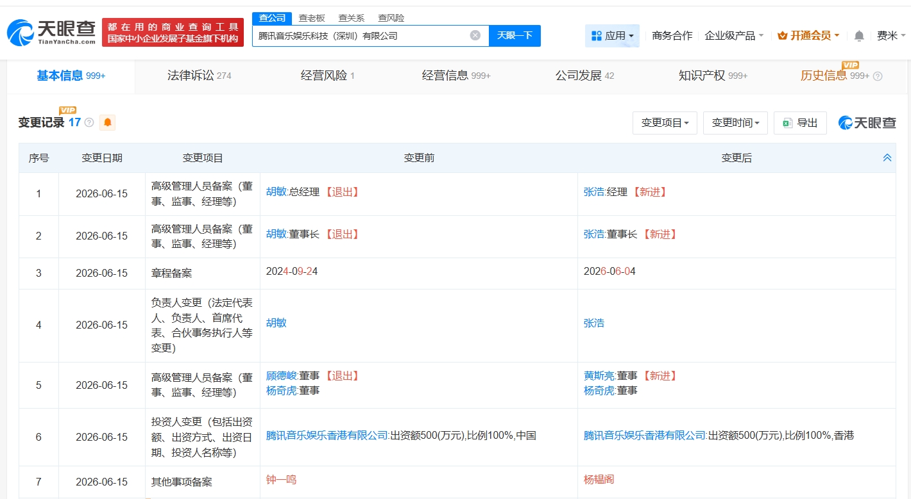Screen dimensions: 911x499
Task: Click the 变更后 column header
Action: click(x=736, y=158)
